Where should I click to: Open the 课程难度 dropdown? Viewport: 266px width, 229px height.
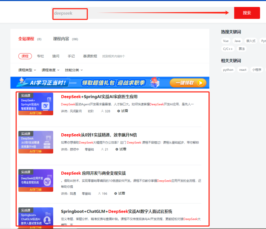pyautogui.click(x=50, y=70)
